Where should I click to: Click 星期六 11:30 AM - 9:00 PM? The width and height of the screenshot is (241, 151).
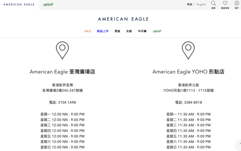click(188, 142)
